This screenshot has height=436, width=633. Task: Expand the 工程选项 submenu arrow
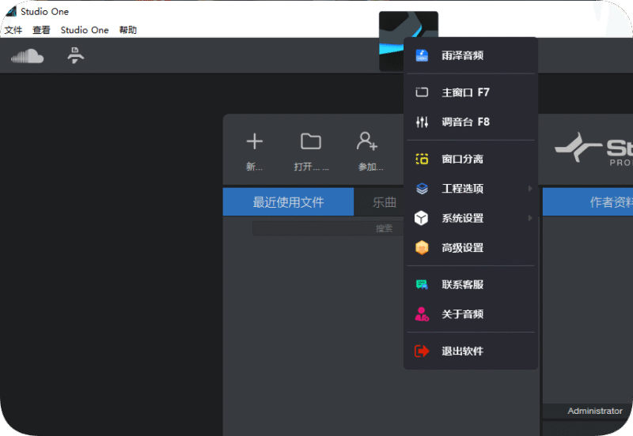(x=530, y=188)
